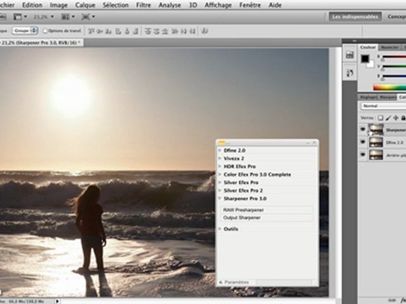
Task: Open the Sélection menu
Action: tap(115, 5)
